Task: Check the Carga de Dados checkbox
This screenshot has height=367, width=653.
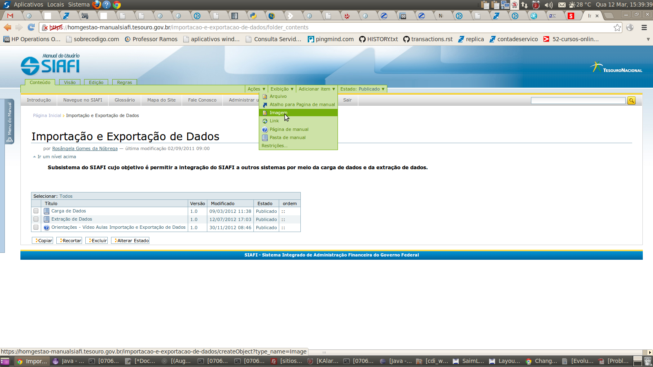Action: pyautogui.click(x=36, y=211)
